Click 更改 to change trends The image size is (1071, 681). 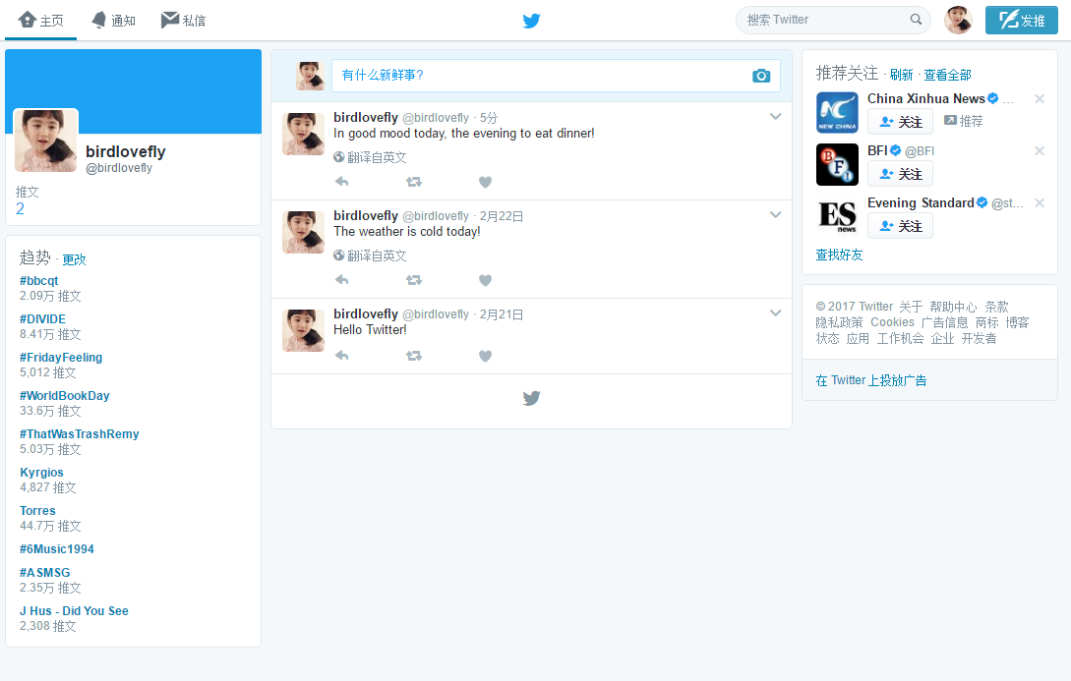[x=74, y=260]
